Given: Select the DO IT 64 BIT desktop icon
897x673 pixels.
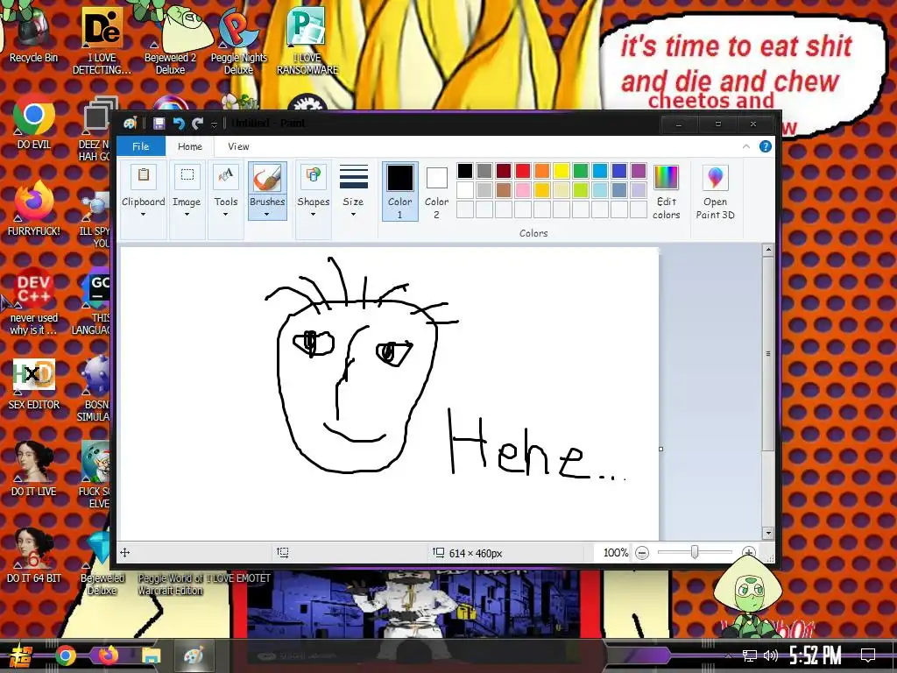Looking at the screenshot, I should tap(33, 556).
